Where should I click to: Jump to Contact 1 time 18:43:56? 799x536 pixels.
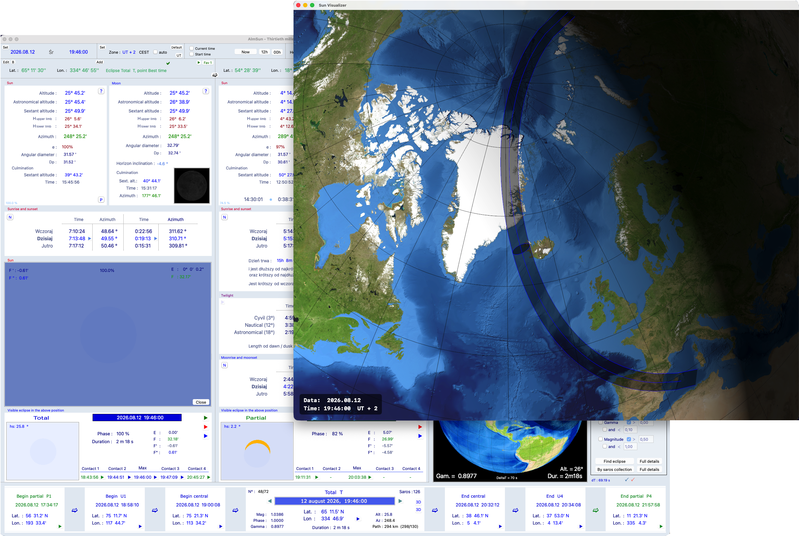click(102, 477)
